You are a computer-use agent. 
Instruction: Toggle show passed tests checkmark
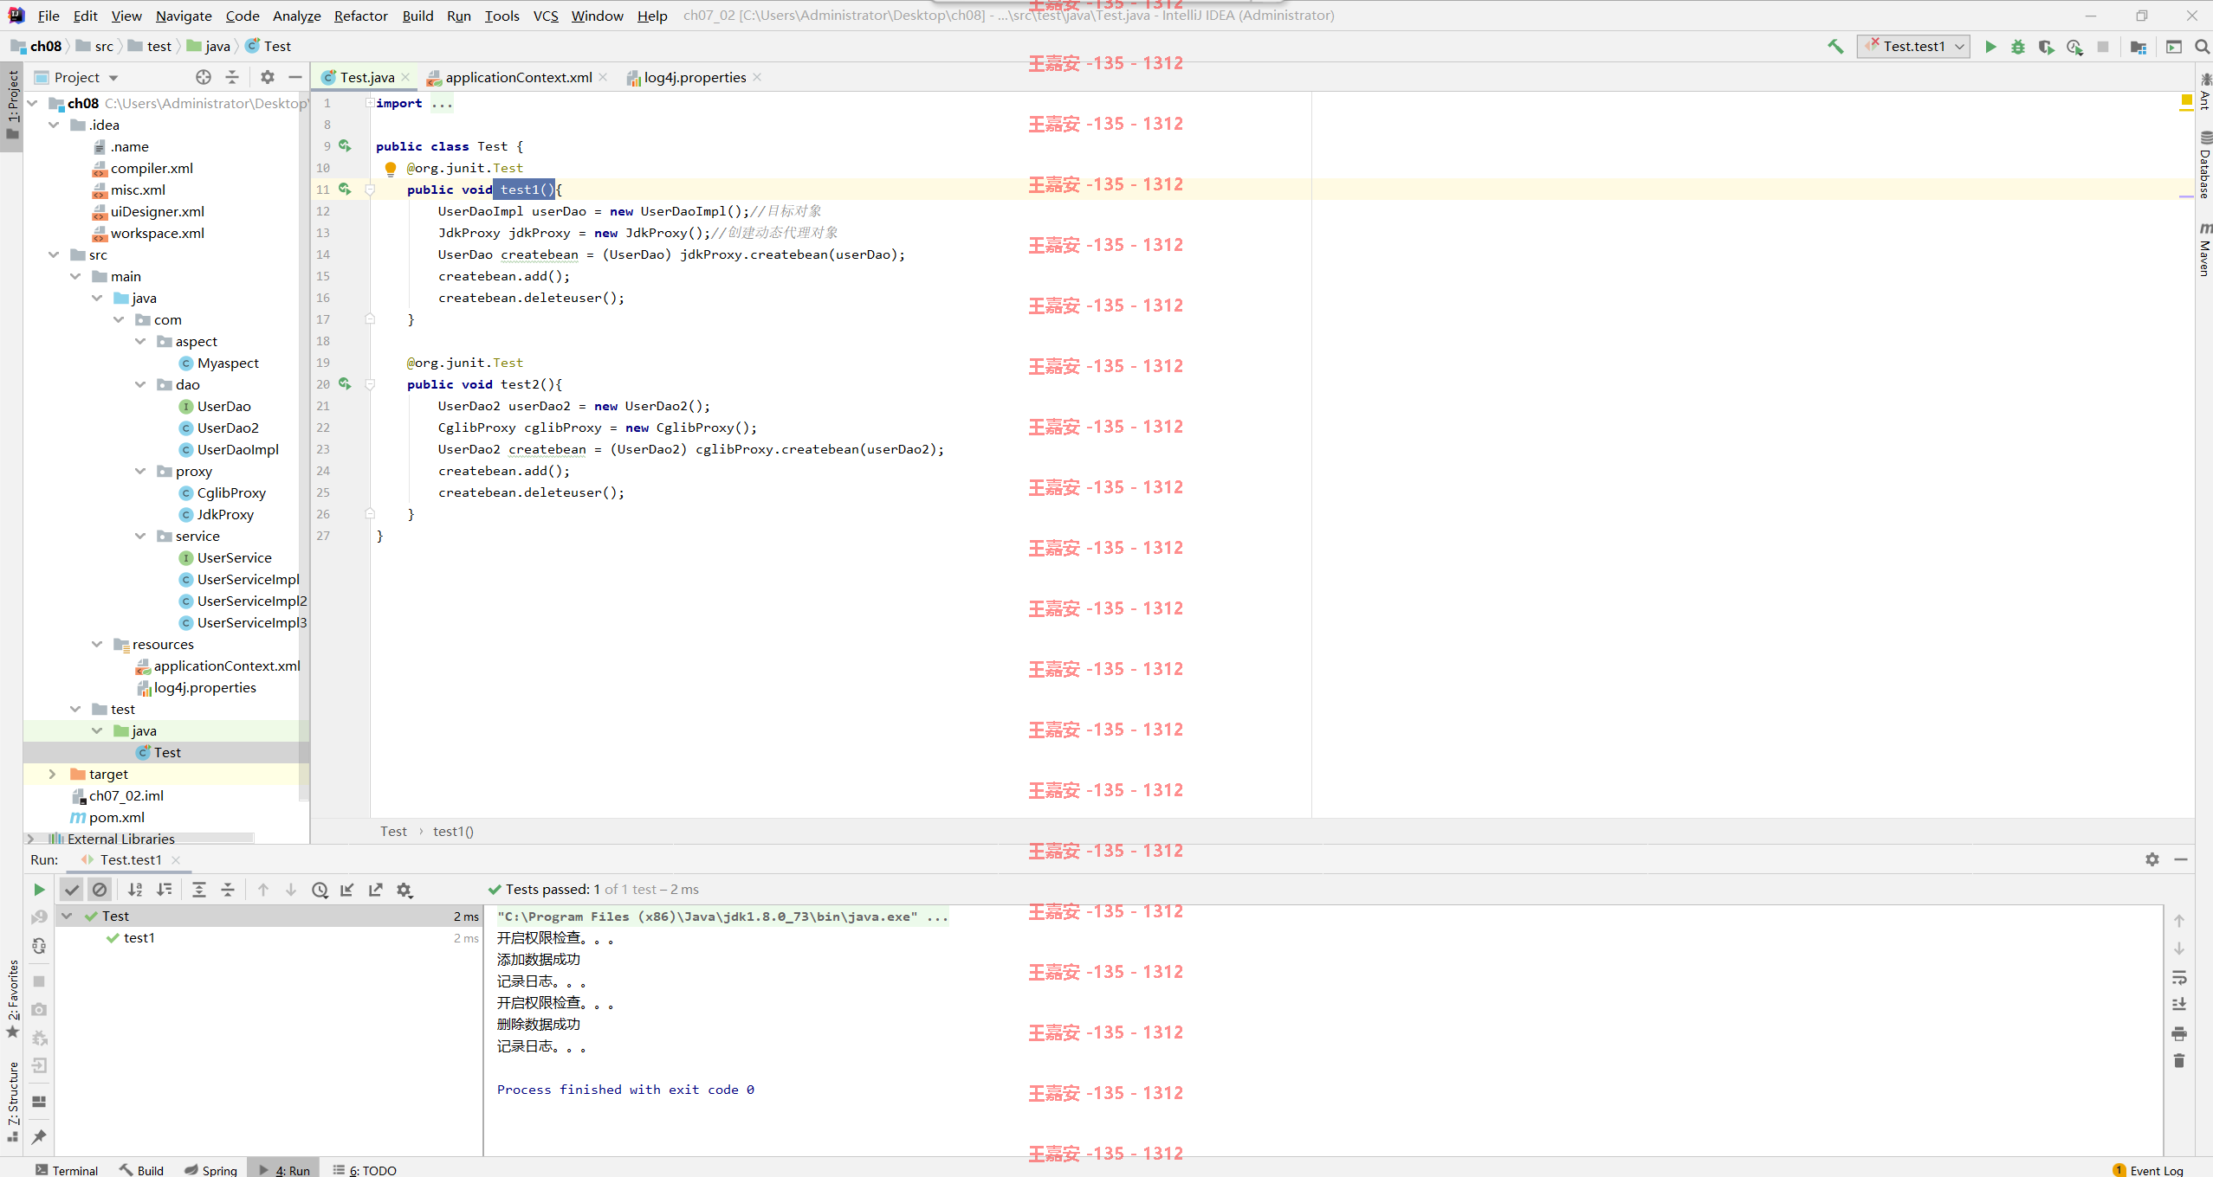(72, 890)
